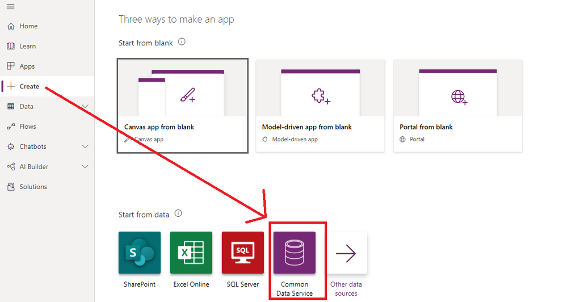The width and height of the screenshot is (567, 302).
Task: Click the Data label in sidebar
Action: [27, 106]
